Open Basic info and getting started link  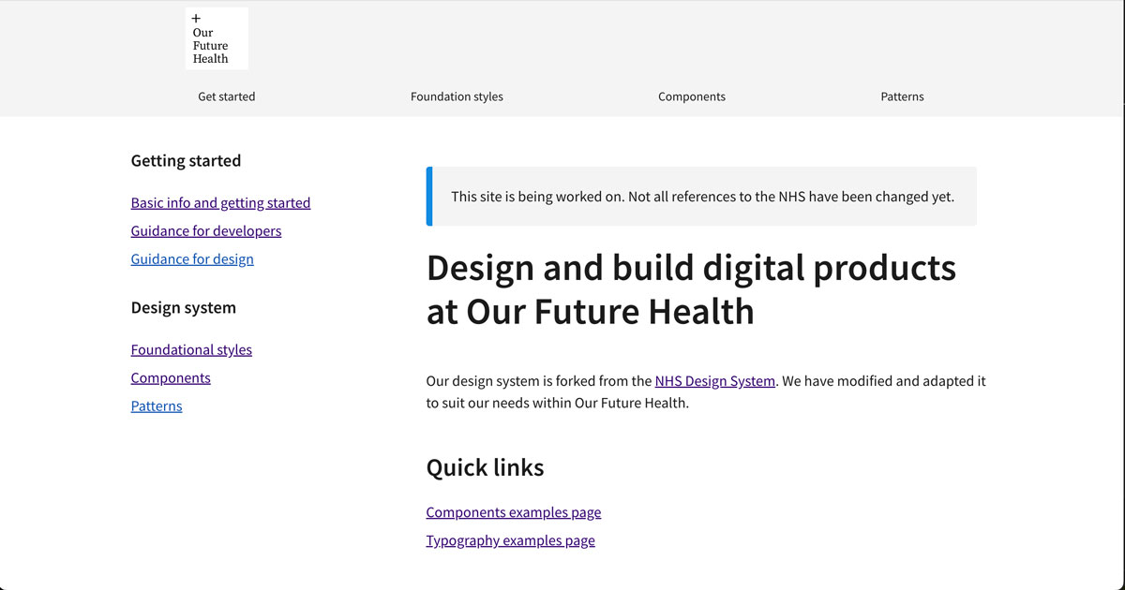click(x=220, y=202)
